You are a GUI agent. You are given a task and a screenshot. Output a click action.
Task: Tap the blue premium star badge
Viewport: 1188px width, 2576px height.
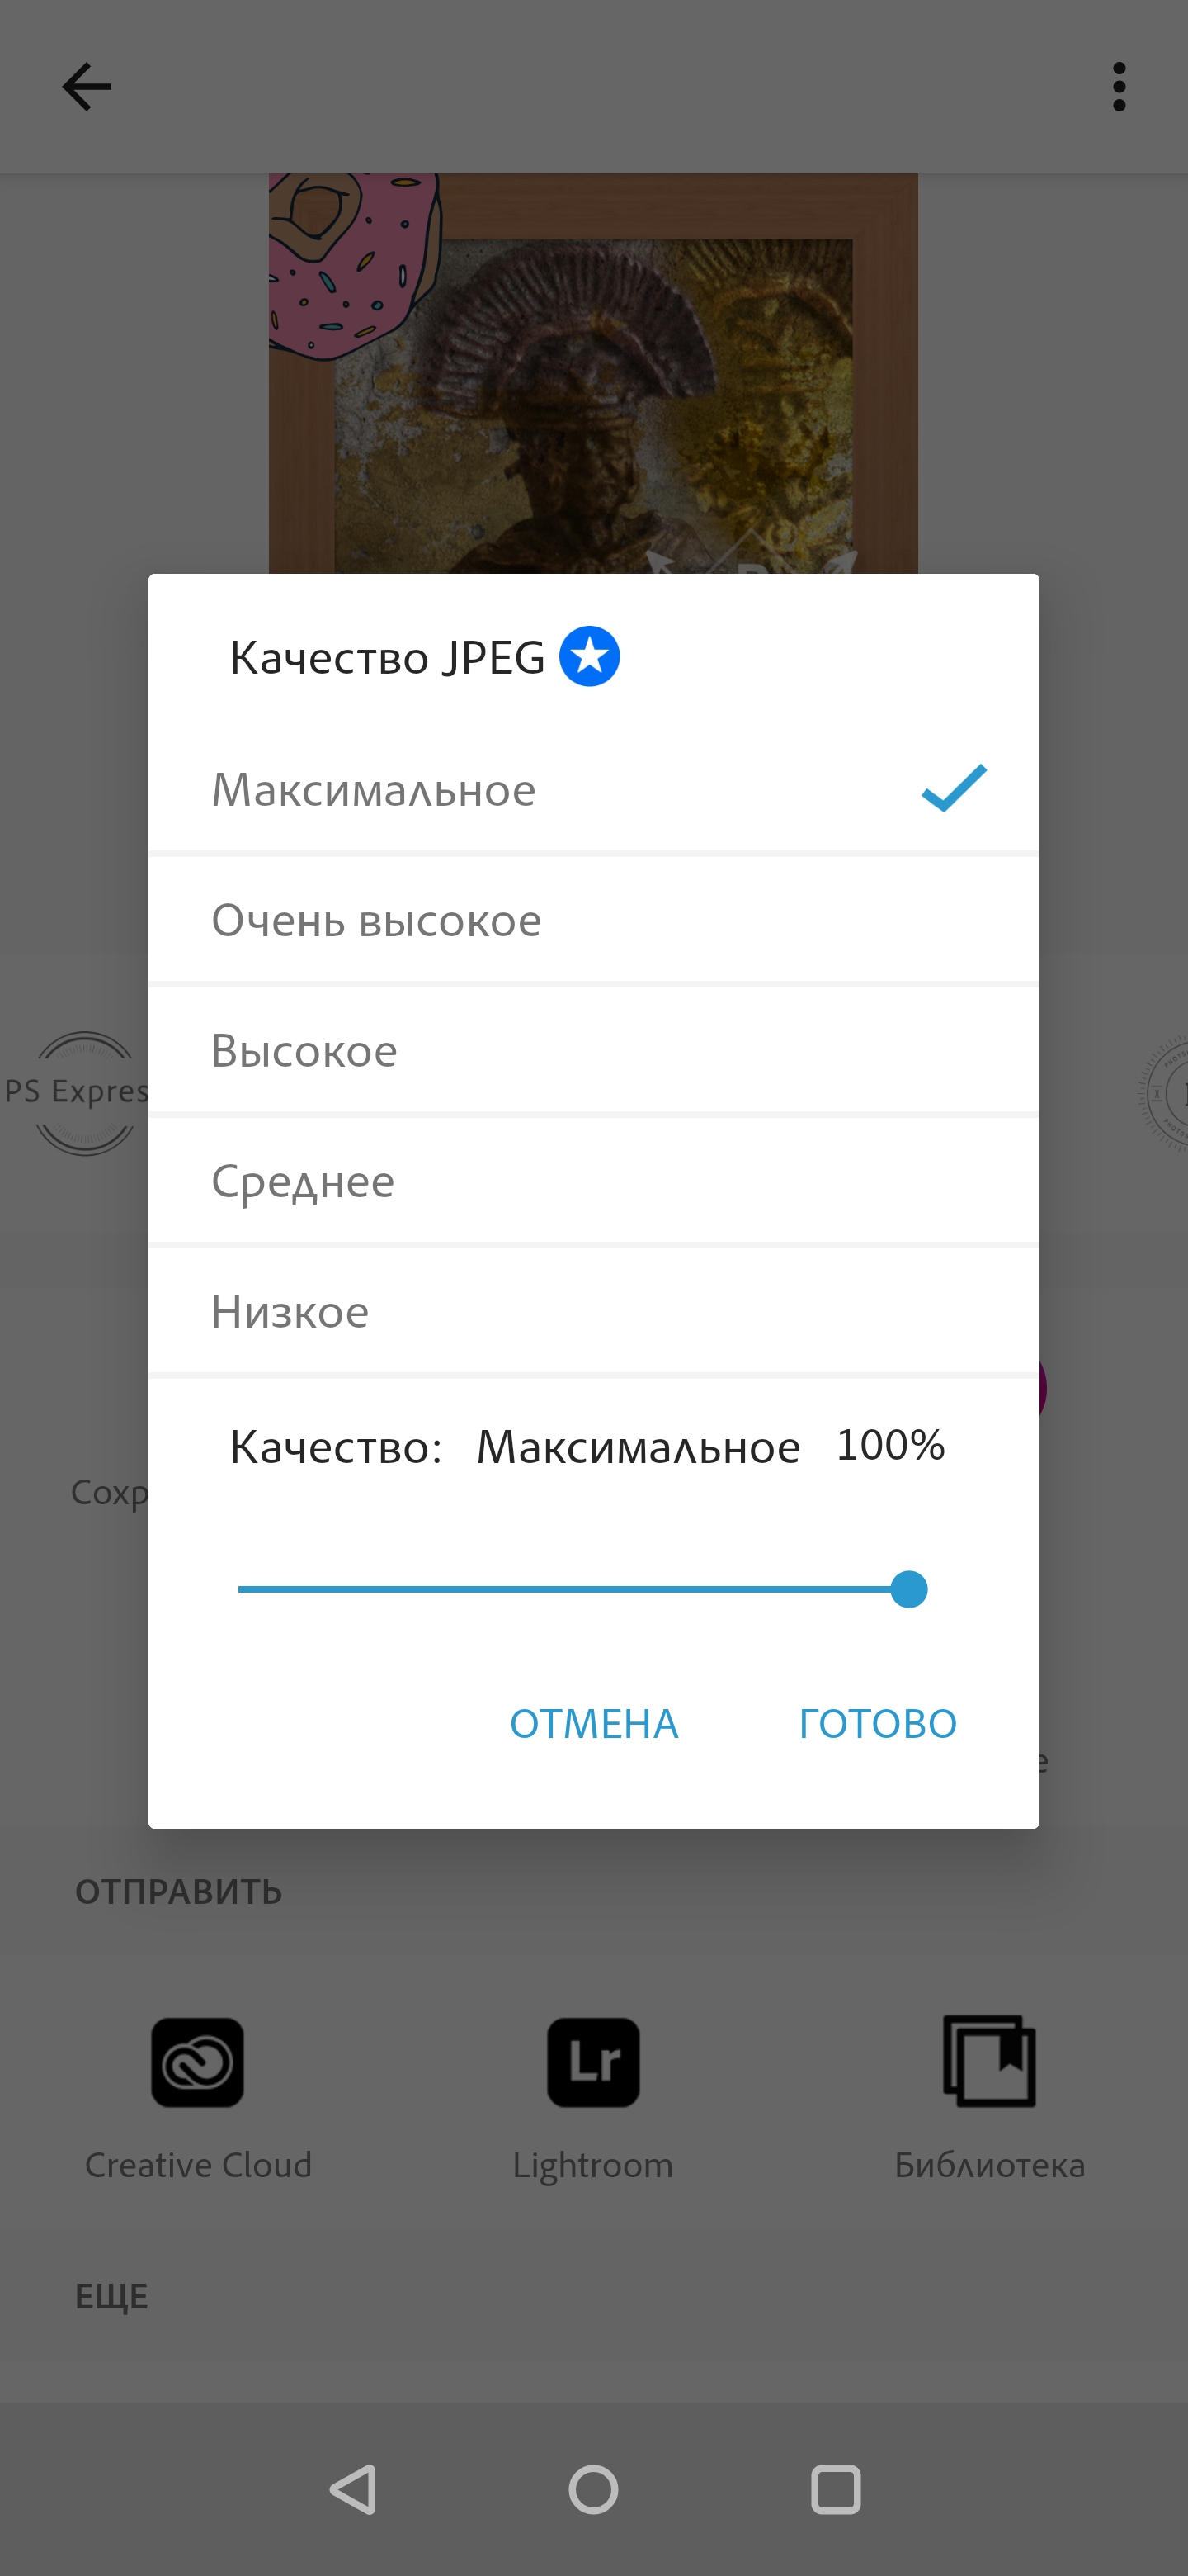pyautogui.click(x=590, y=657)
